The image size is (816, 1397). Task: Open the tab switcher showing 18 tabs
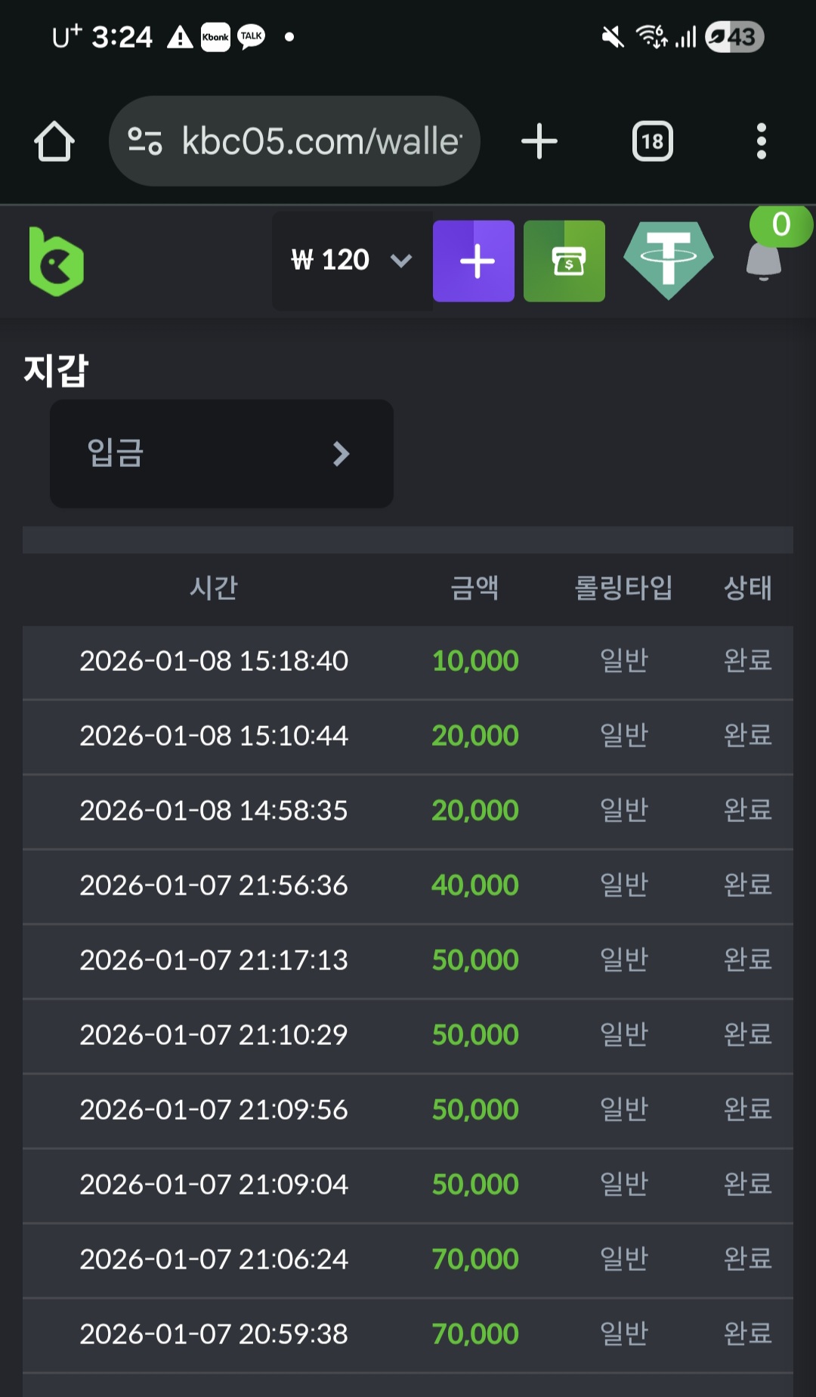pyautogui.click(x=652, y=141)
